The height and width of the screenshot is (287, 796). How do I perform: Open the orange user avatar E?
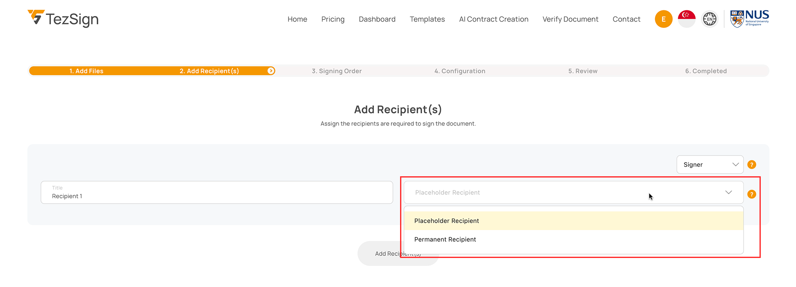pos(663,19)
